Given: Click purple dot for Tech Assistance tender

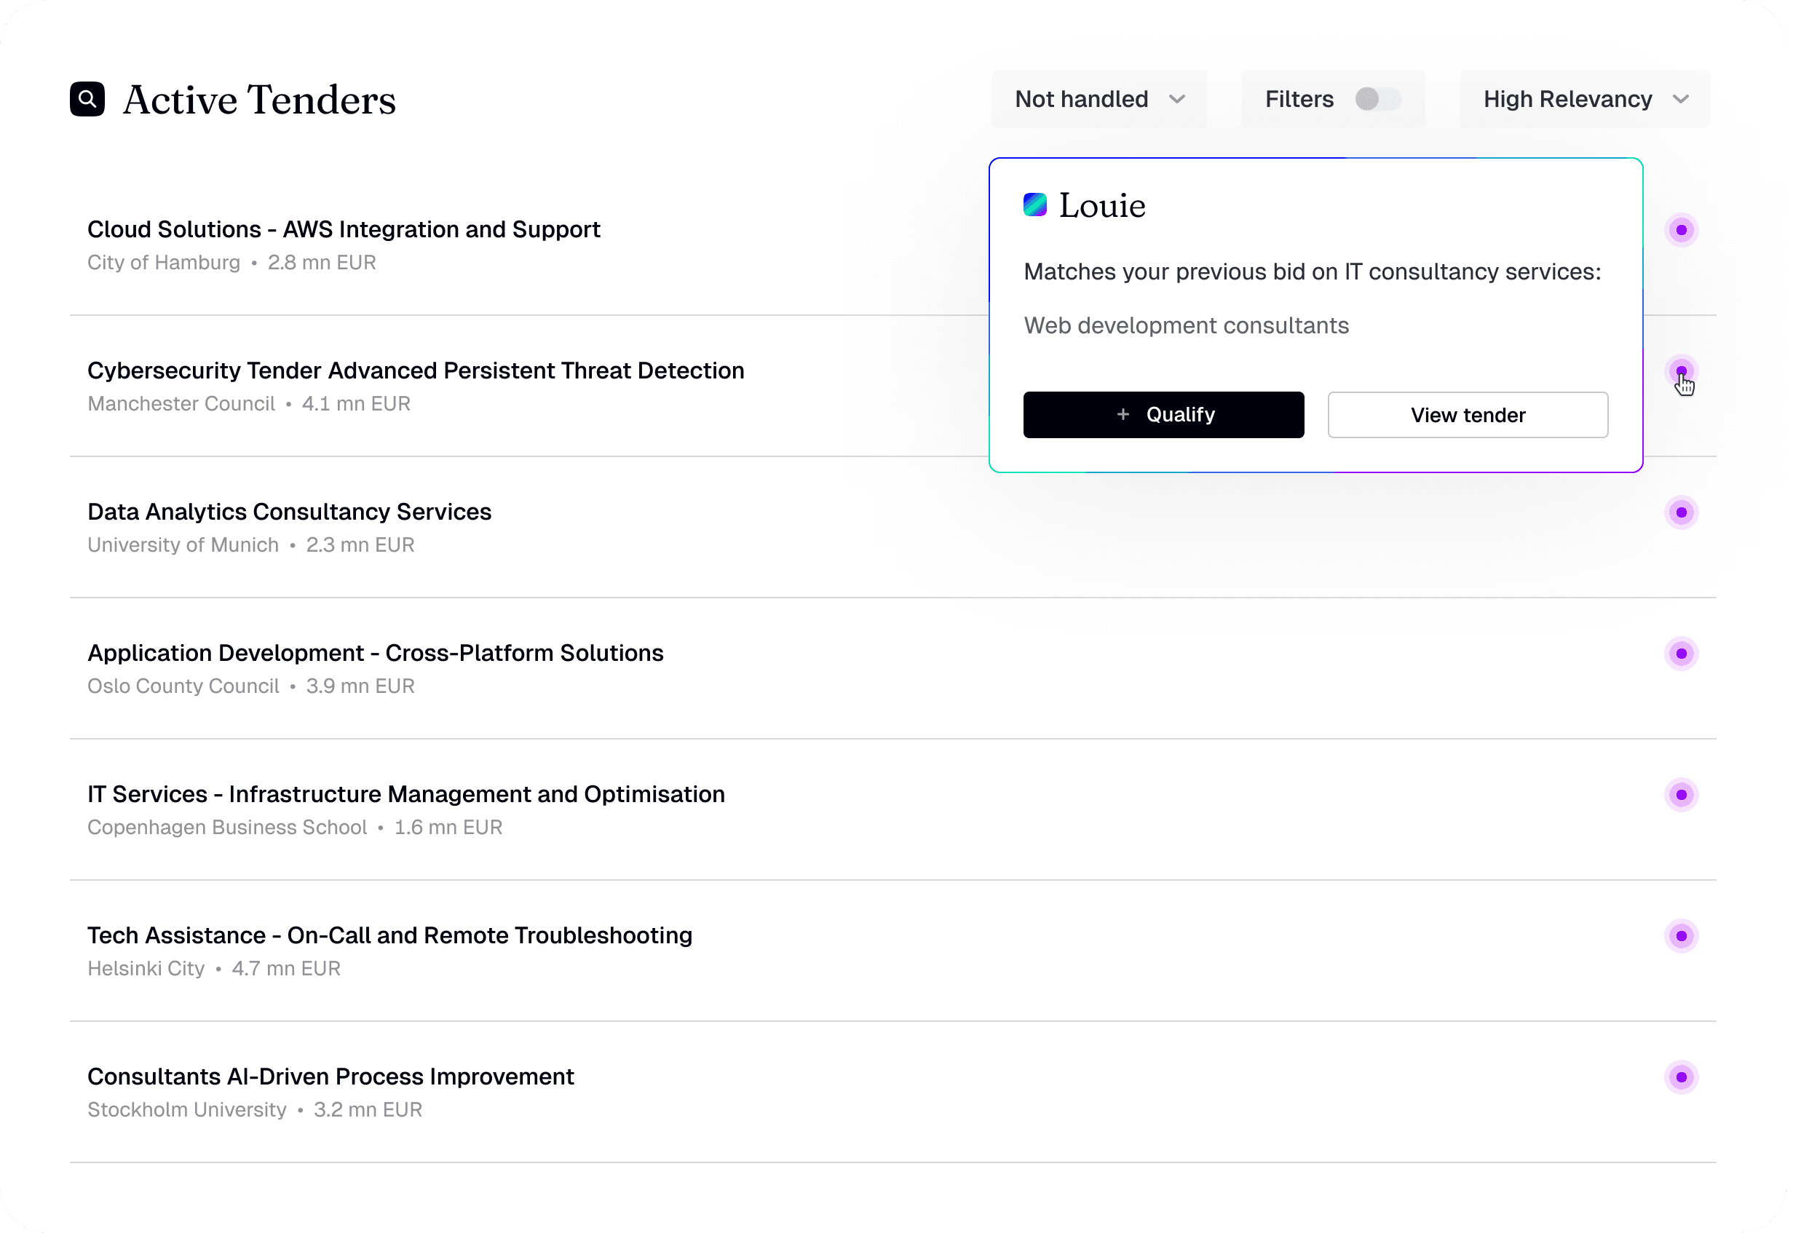Looking at the screenshot, I should point(1681,935).
